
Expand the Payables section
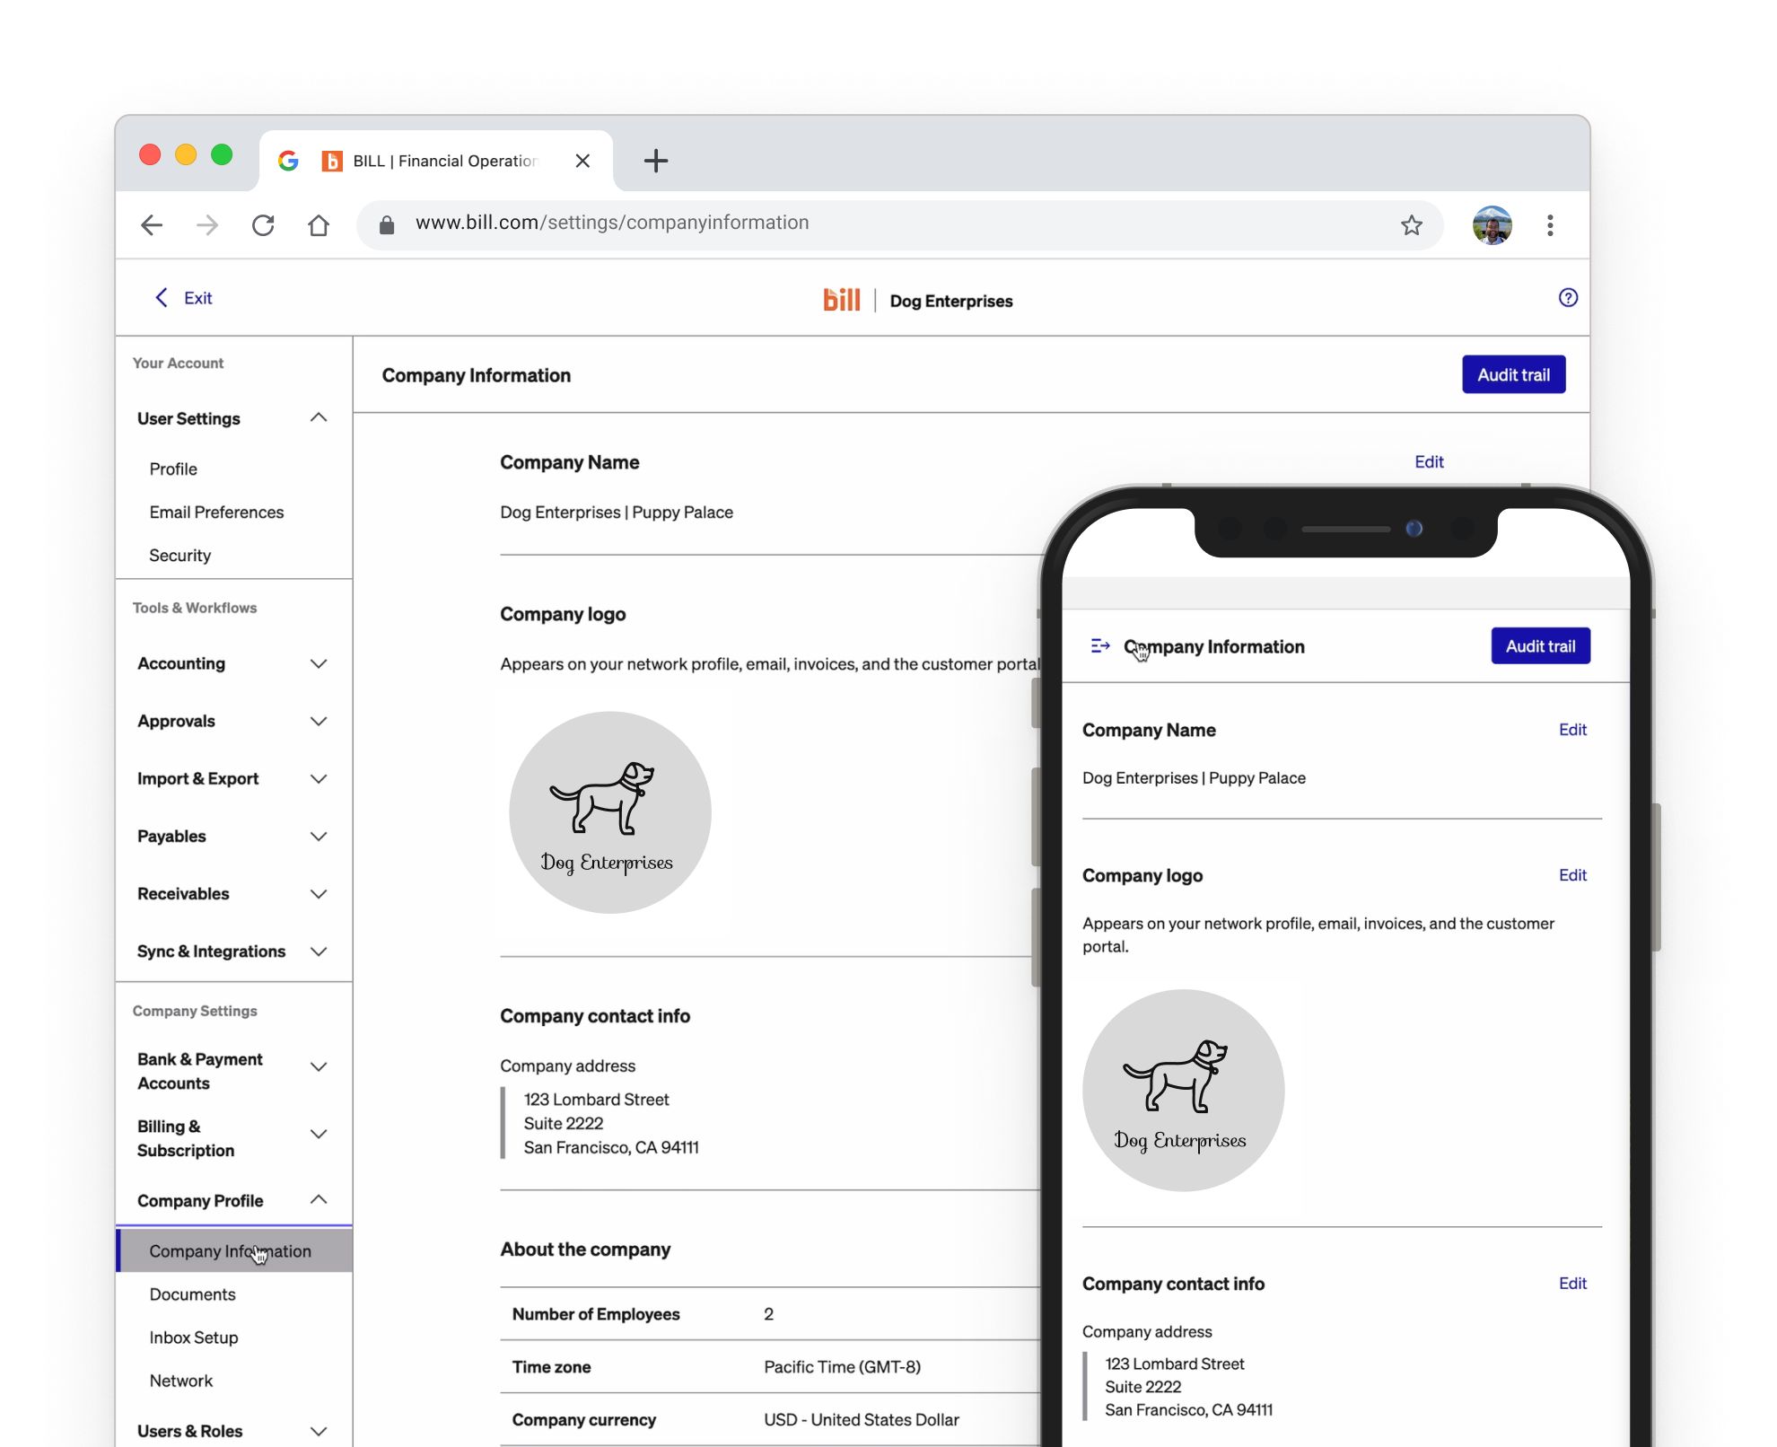click(319, 836)
